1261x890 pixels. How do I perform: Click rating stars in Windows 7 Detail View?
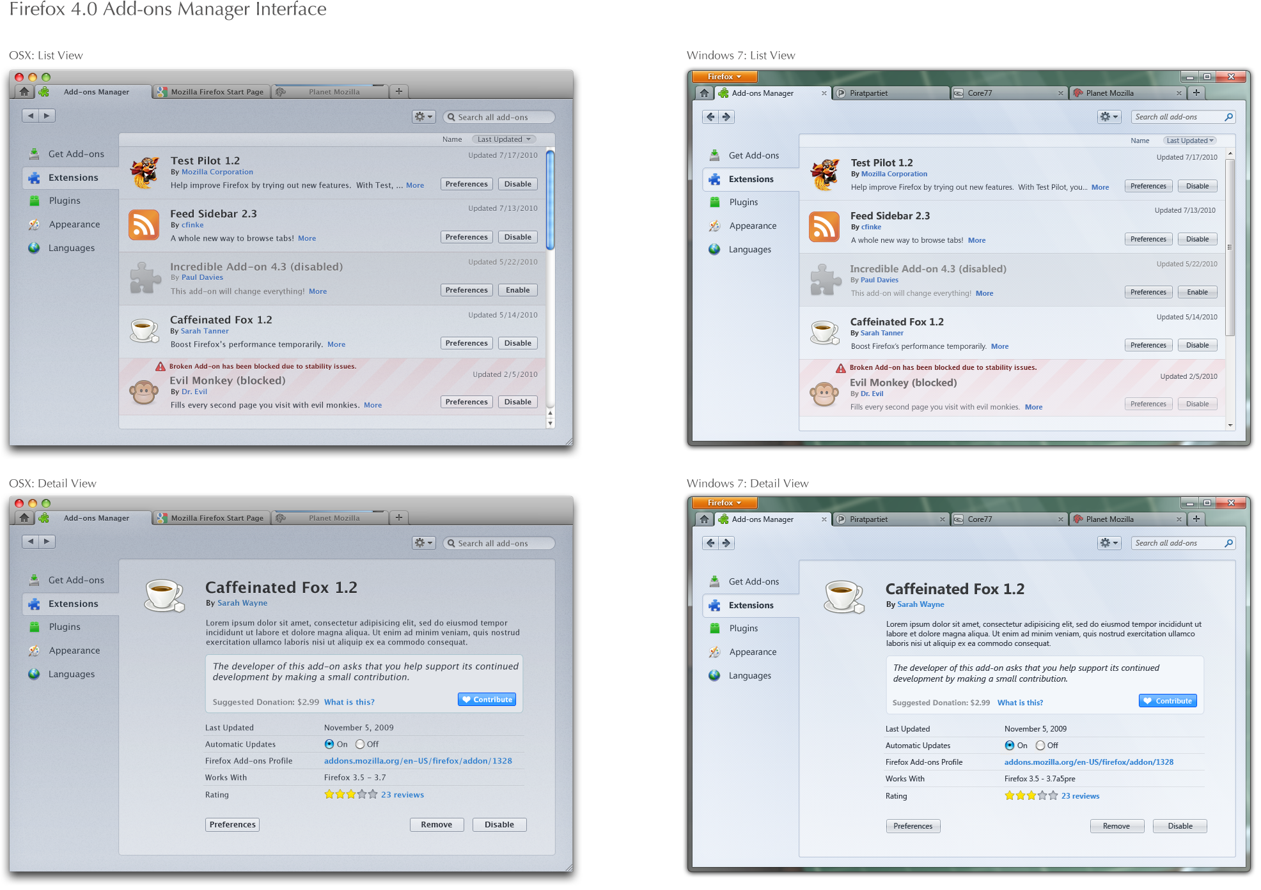pyautogui.click(x=1031, y=795)
